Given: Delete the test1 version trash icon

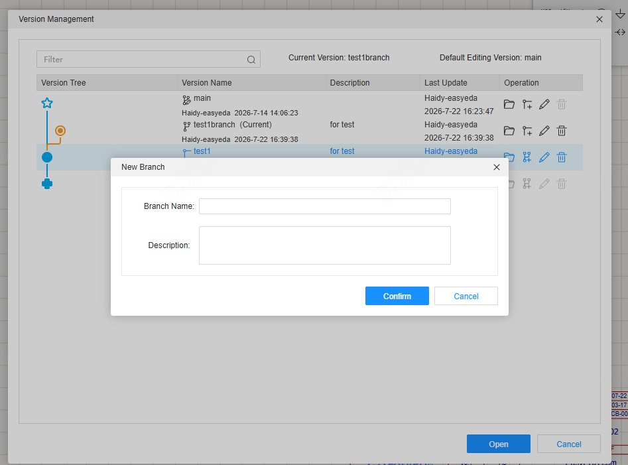Looking at the screenshot, I should click(x=562, y=157).
